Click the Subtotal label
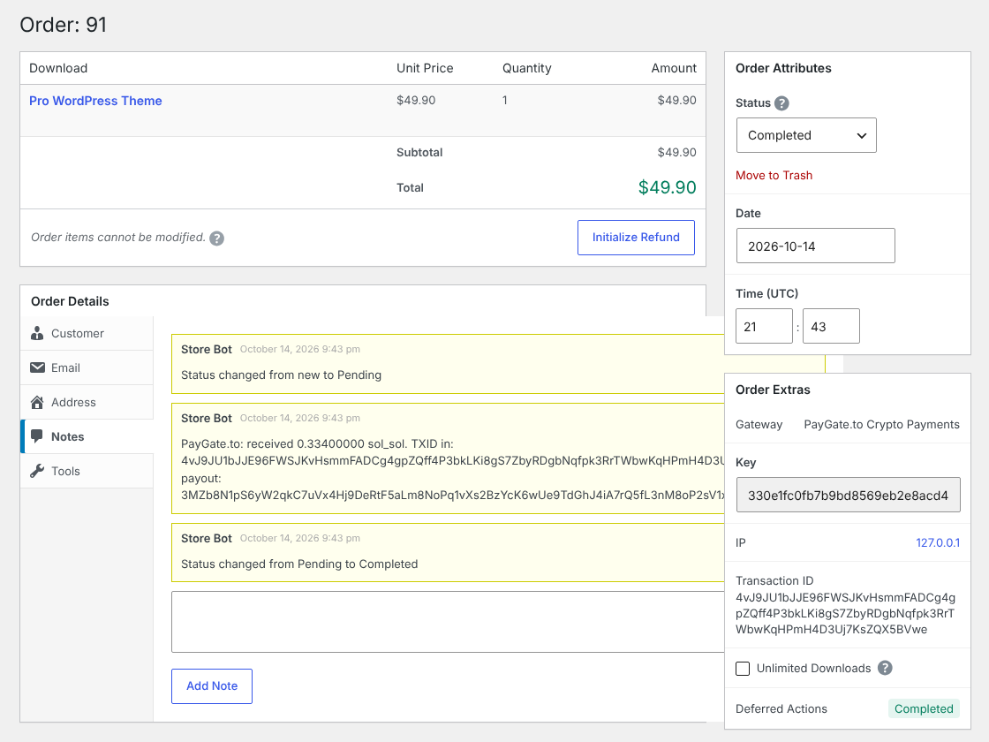The height and width of the screenshot is (742, 989). tap(419, 153)
